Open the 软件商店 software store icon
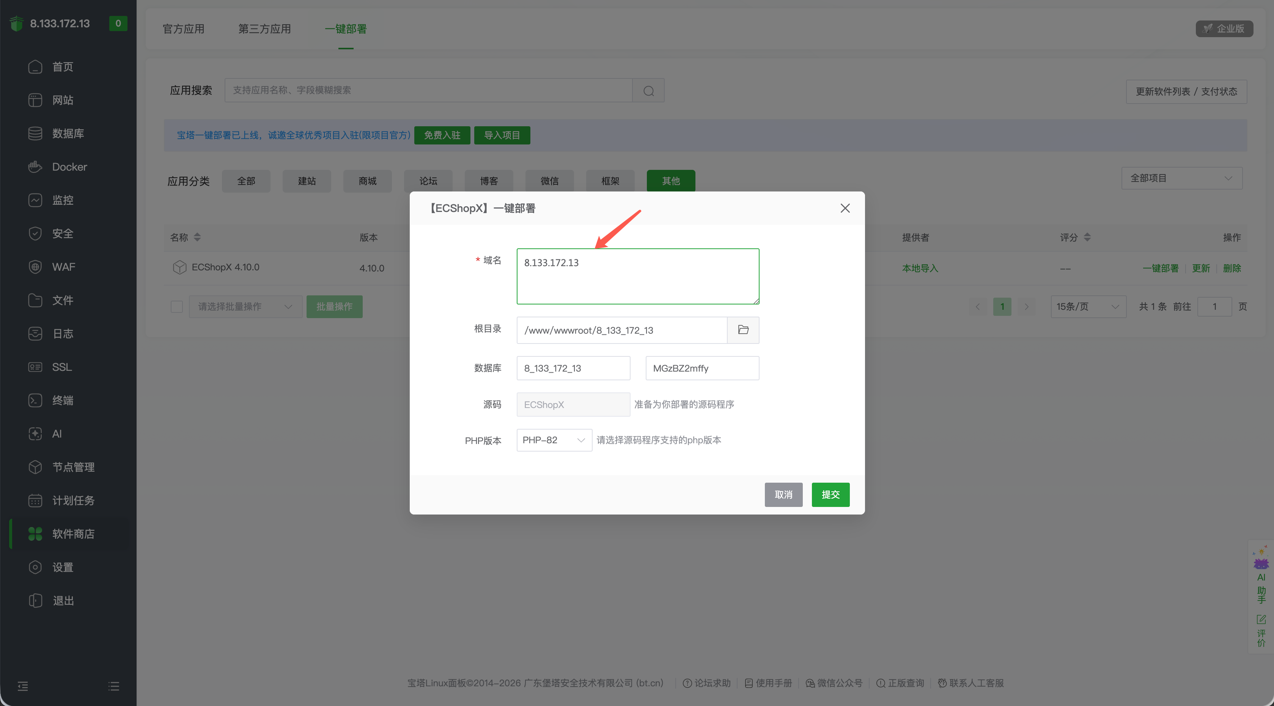This screenshot has width=1274, height=706. tap(35, 534)
